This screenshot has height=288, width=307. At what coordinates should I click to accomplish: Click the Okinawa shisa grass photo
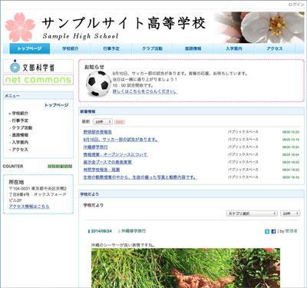(186, 268)
